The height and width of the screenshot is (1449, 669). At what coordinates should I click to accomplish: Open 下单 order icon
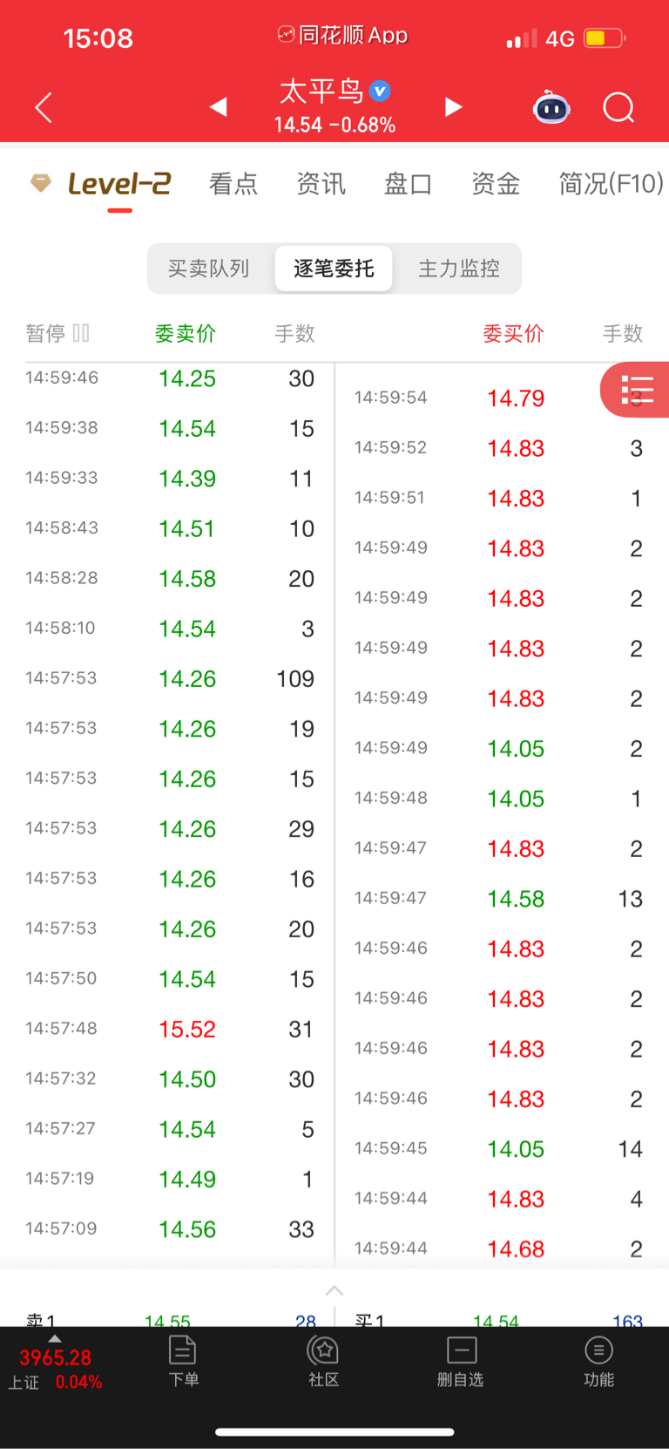[183, 1361]
